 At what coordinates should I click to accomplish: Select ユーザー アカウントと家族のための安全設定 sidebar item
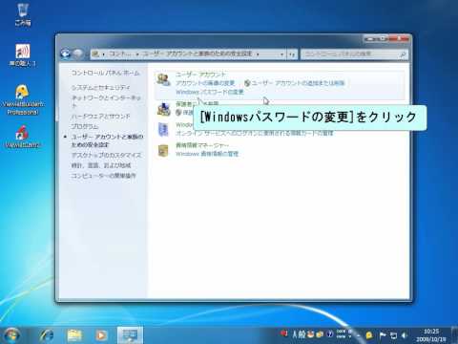(107, 140)
